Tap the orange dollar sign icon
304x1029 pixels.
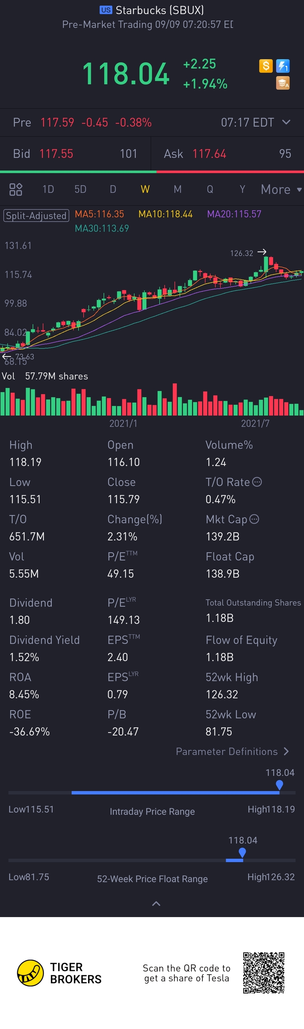tap(266, 66)
